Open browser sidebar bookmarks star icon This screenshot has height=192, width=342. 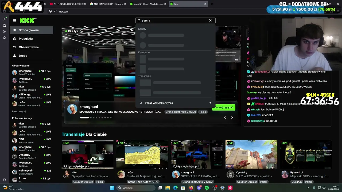[4, 38]
